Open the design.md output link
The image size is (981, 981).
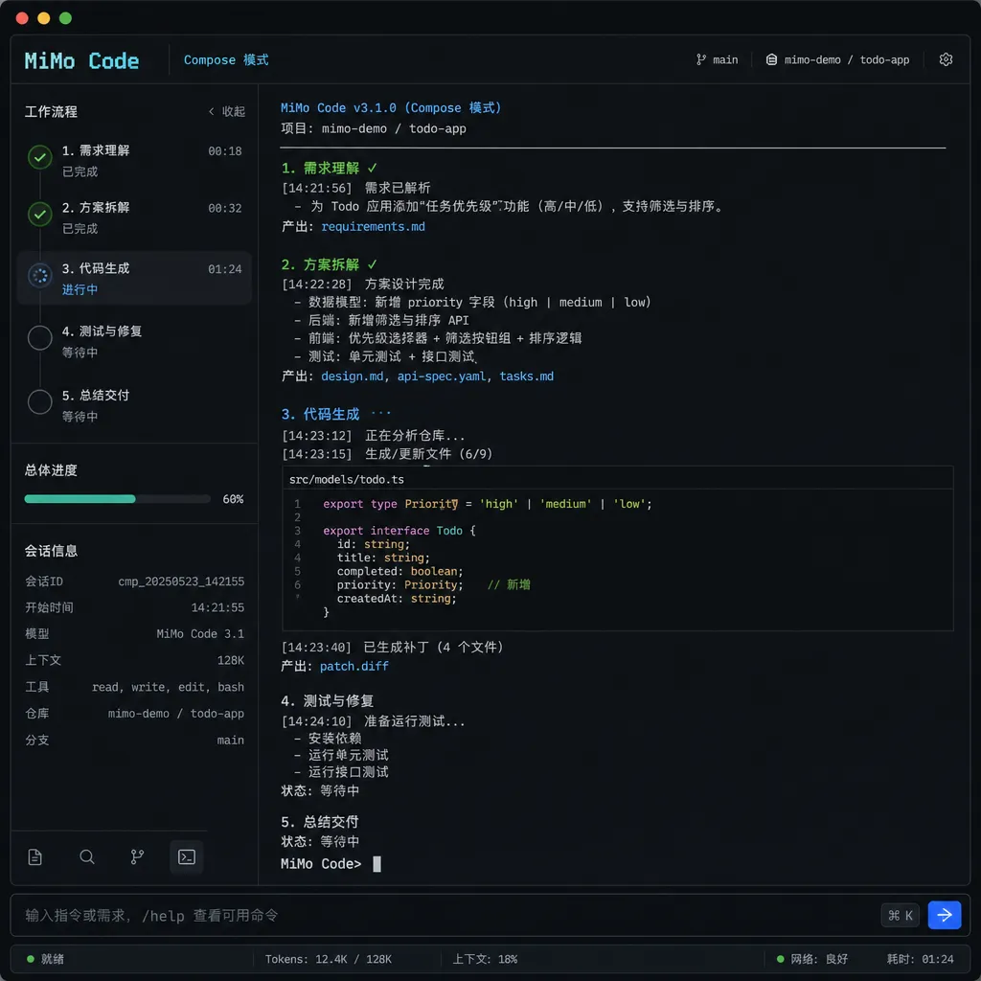[x=352, y=376]
